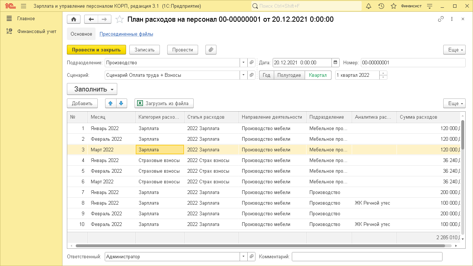
Task: Open Присоединенные файлы tab link
Action: pyautogui.click(x=126, y=34)
